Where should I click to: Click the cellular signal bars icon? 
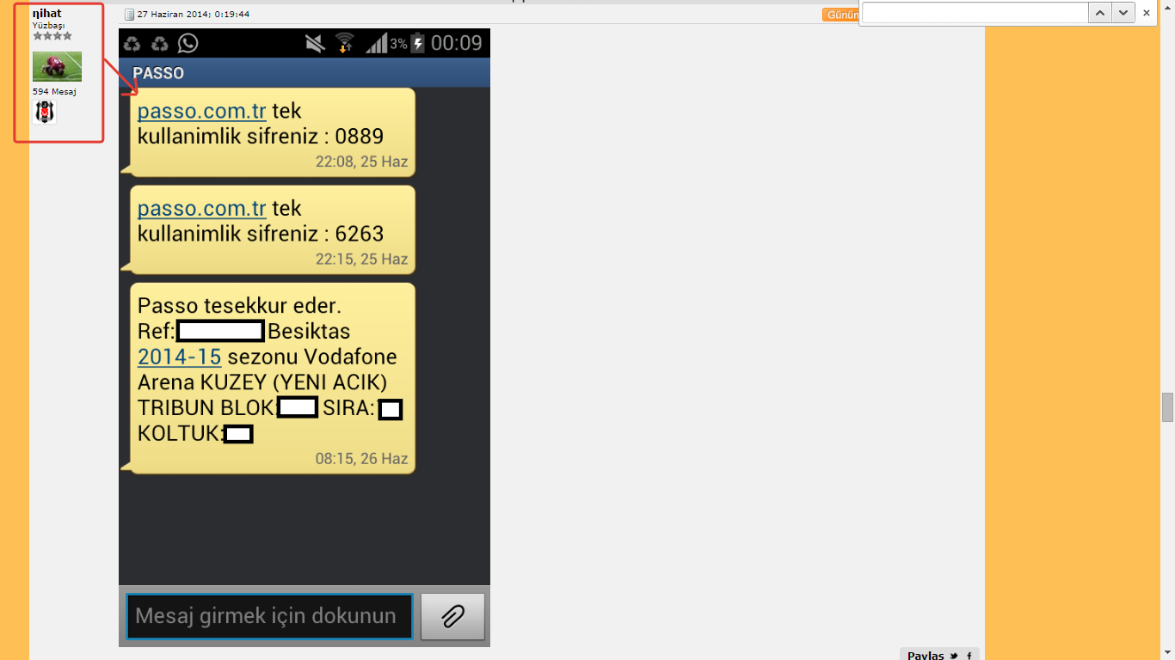click(x=376, y=43)
